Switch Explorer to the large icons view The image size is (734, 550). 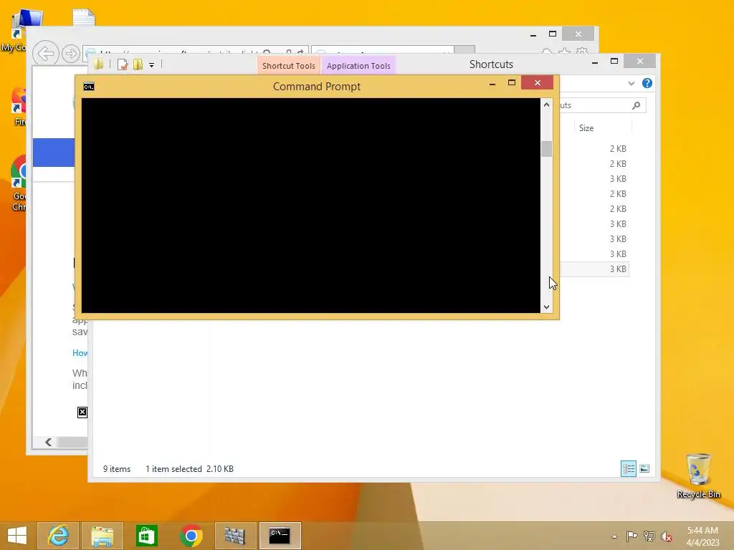644,468
